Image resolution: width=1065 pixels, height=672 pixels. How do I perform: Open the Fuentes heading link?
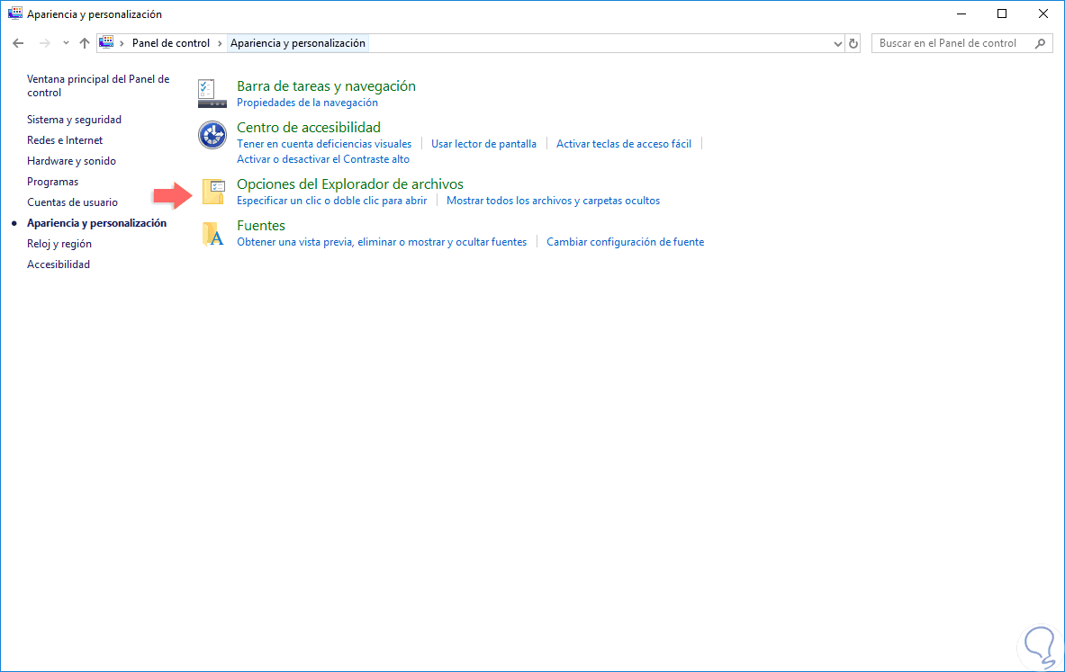(x=261, y=226)
